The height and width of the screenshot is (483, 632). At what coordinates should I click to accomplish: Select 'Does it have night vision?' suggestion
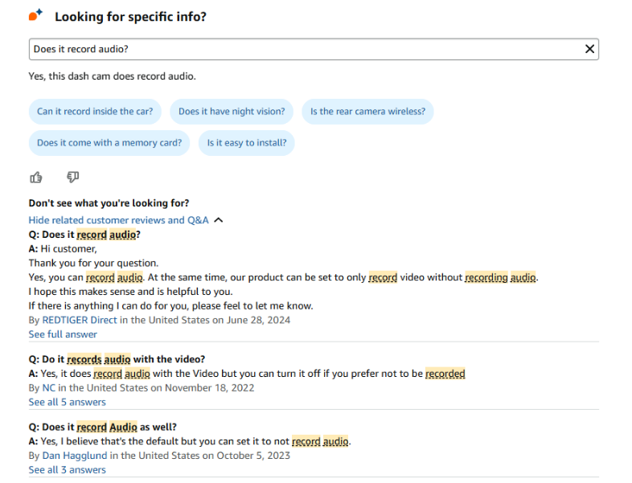click(x=232, y=112)
